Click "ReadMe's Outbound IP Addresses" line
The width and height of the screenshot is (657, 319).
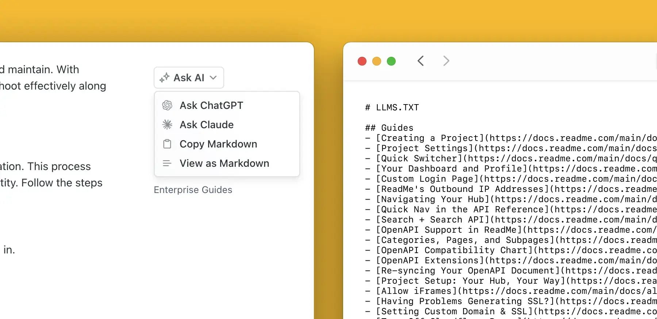[511, 189]
